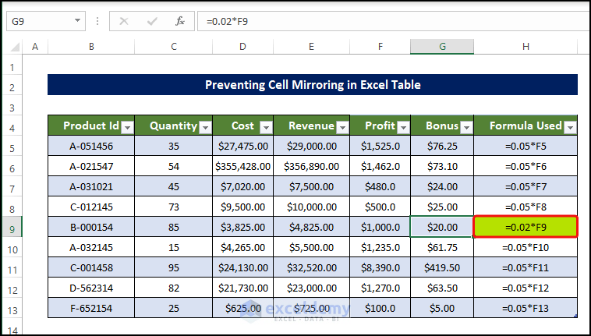The image size is (591, 336).
Task: Click the Insert Function fx icon
Action: click(180, 21)
